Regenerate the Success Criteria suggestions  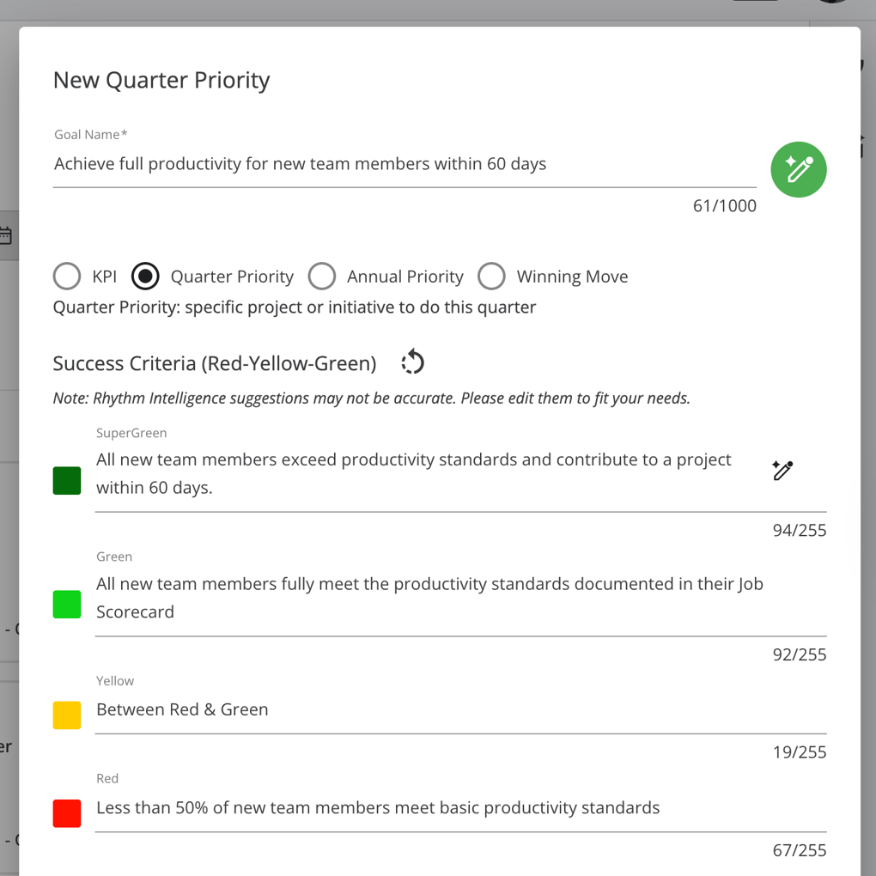pos(412,362)
